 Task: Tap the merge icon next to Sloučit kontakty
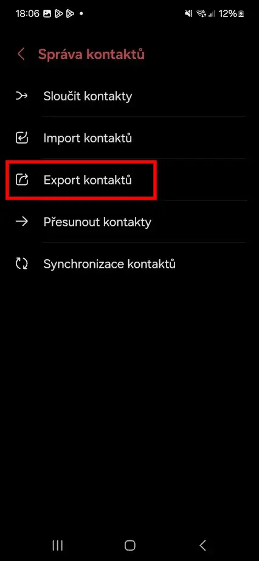22,96
